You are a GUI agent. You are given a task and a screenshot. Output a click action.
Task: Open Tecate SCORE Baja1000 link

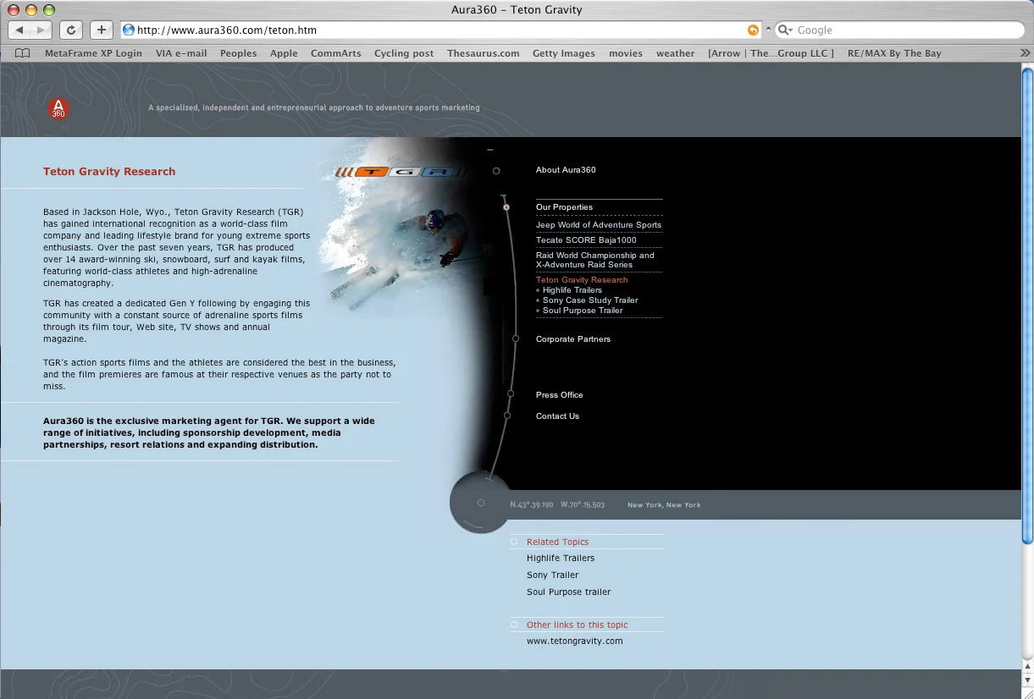click(x=586, y=240)
